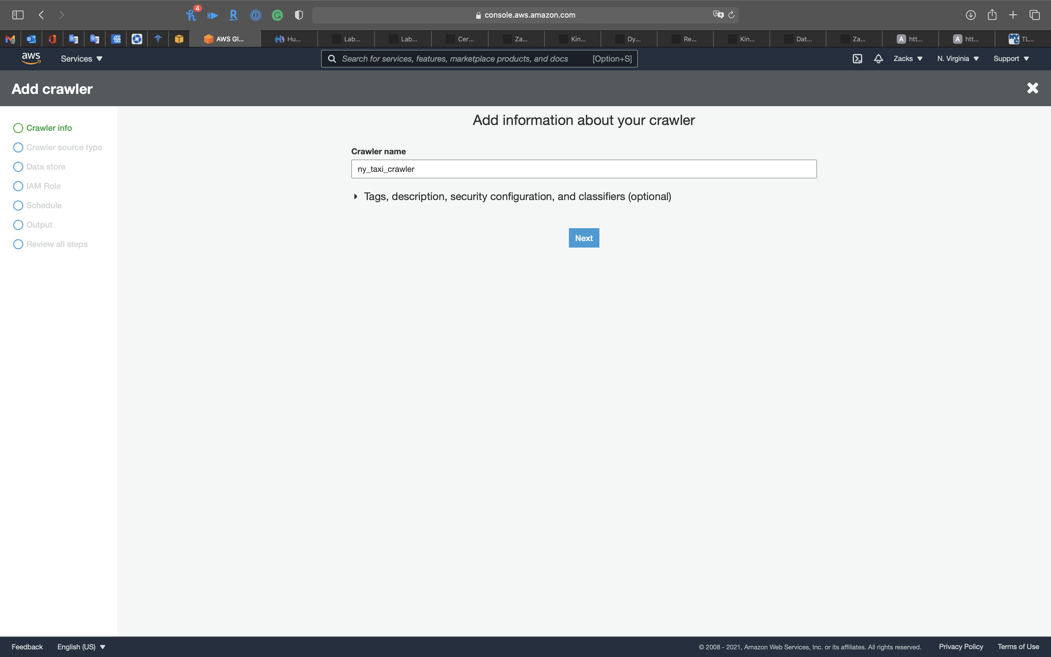
Task: Open the Gmail pinned tab
Action: point(11,39)
